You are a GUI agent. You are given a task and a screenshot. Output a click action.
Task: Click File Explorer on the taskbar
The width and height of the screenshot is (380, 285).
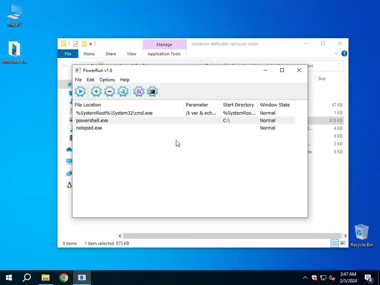pos(45,278)
